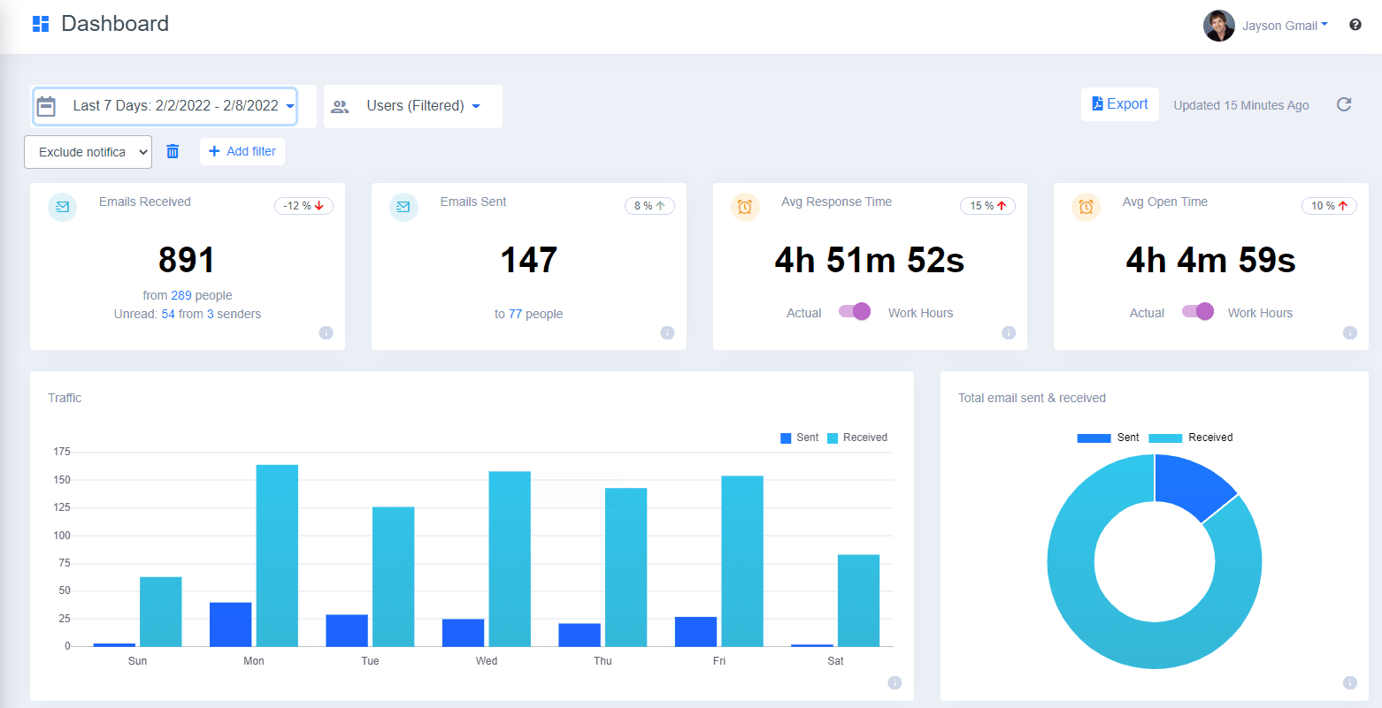Show info for the Traffic chart

pyautogui.click(x=894, y=682)
